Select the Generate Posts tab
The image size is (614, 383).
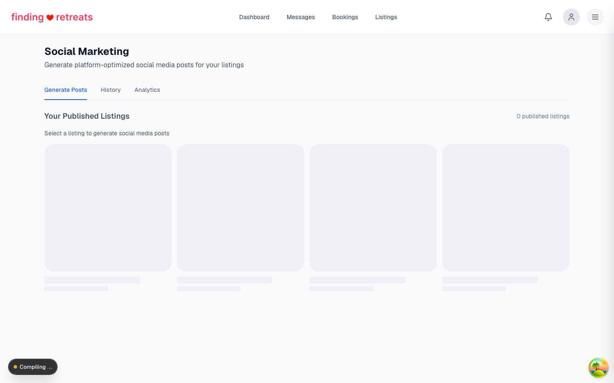66,90
